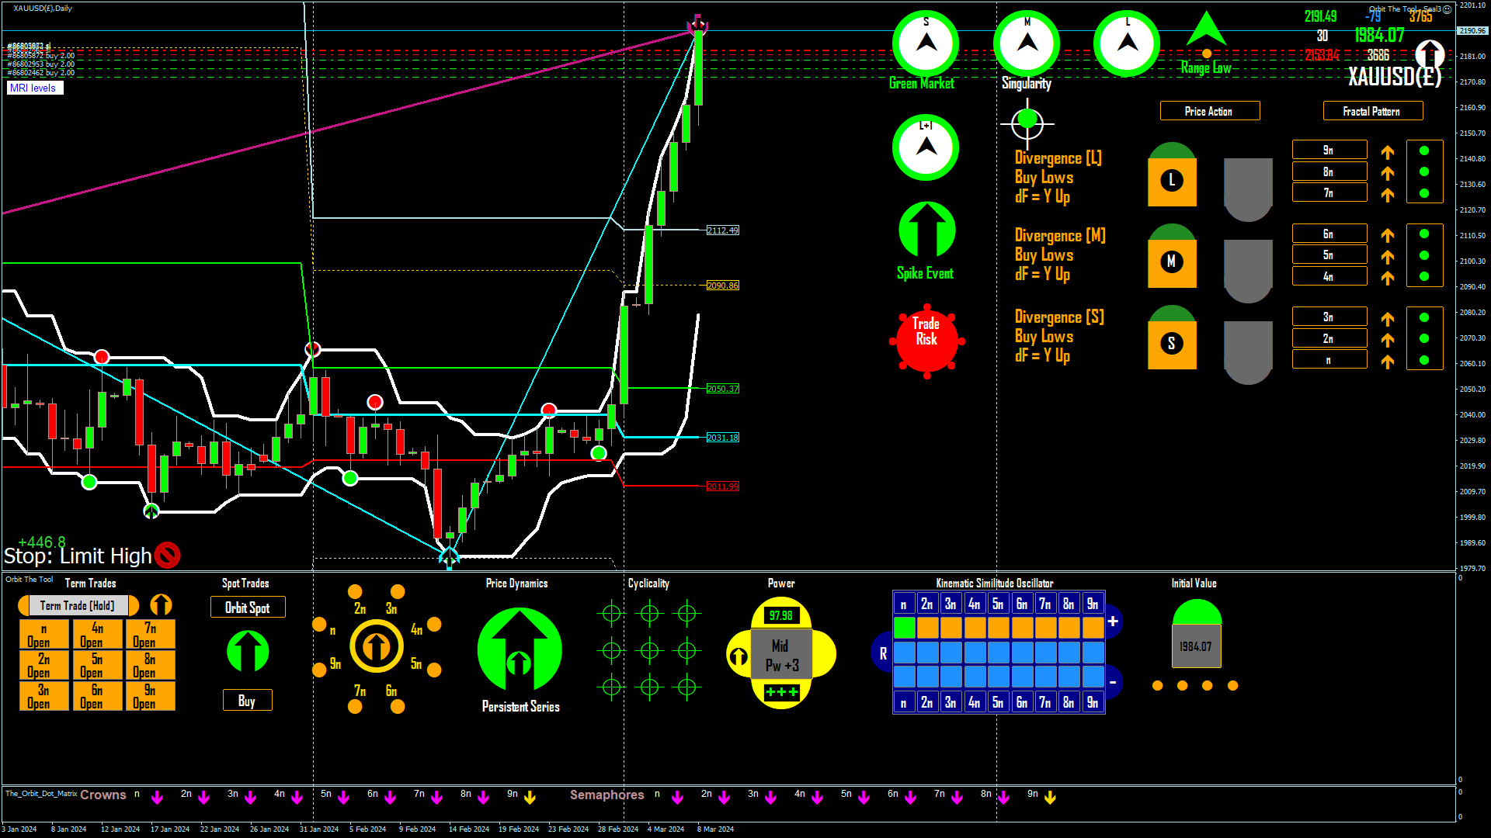Toggle the Divergence L circle indicator
The image size is (1491, 838).
pyautogui.click(x=1172, y=181)
